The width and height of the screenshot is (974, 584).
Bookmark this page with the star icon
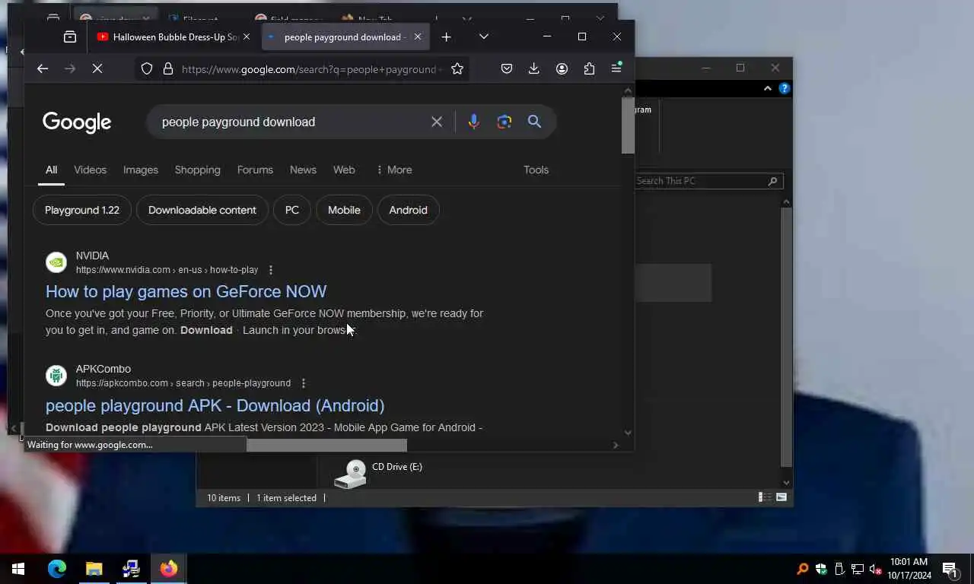click(457, 68)
